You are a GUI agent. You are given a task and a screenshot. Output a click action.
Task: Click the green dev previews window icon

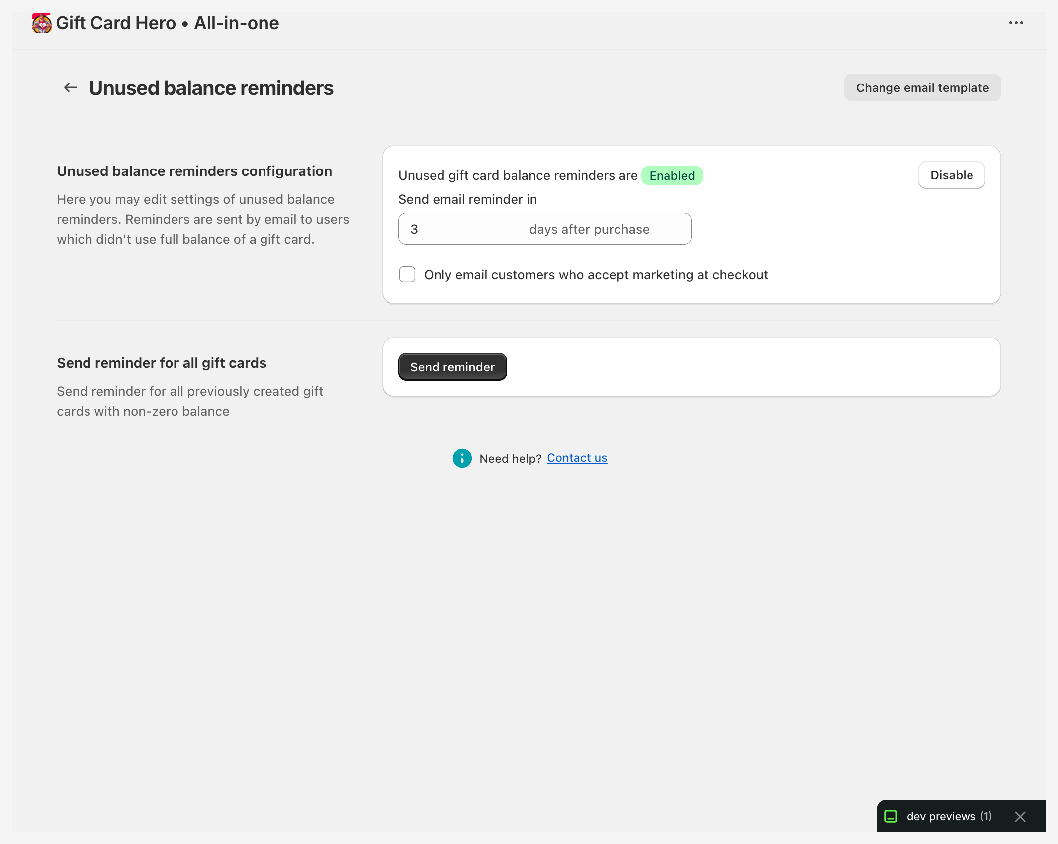pyautogui.click(x=892, y=817)
